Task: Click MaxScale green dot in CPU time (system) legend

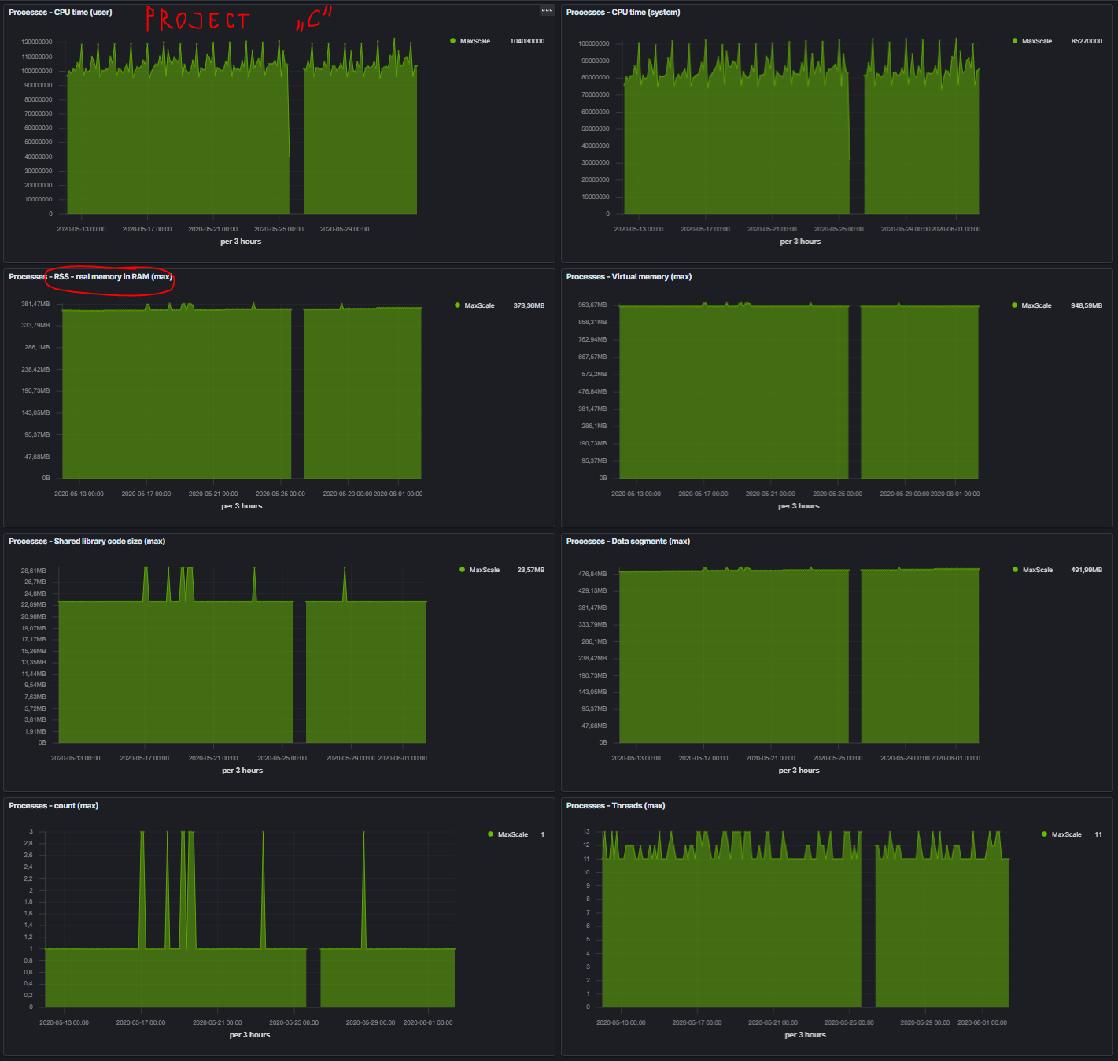Action: click(1015, 41)
